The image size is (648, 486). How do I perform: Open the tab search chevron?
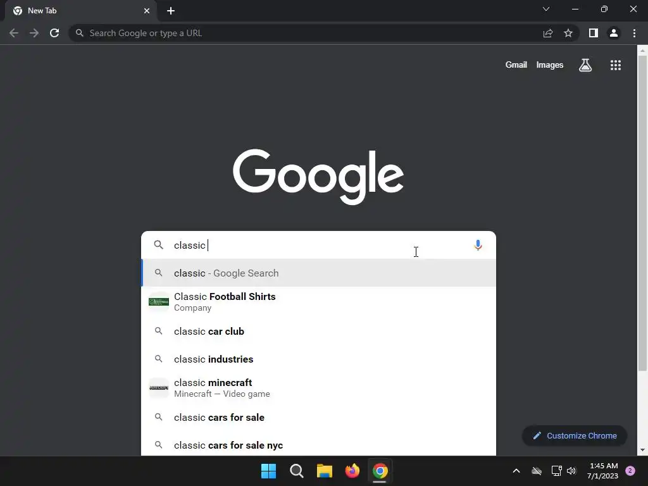[x=546, y=9]
